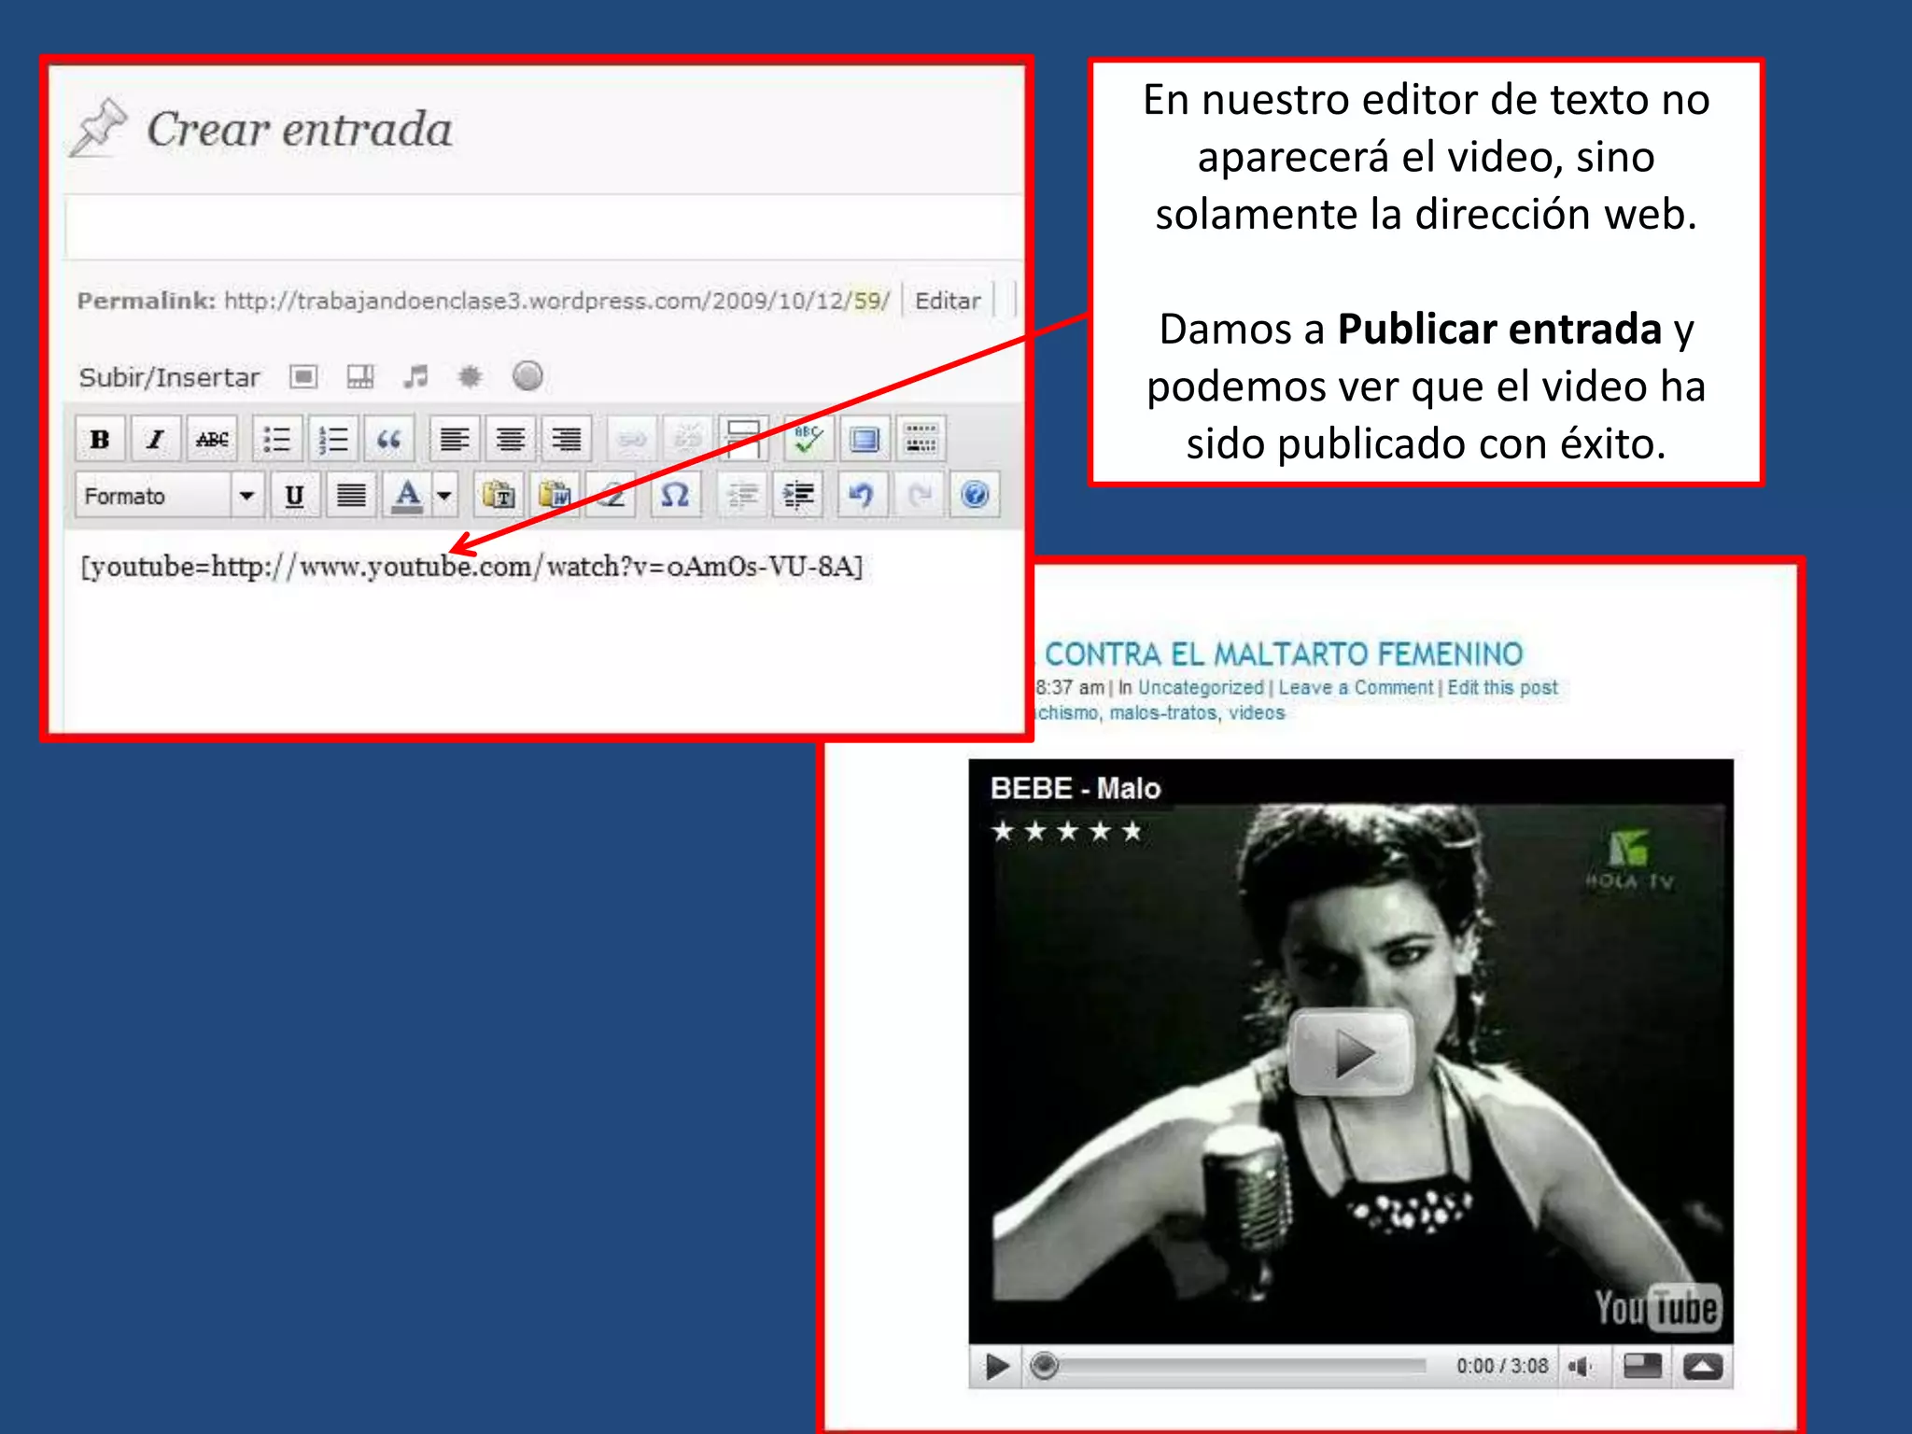1912x1434 pixels.
Task: Align text to the right
Action: pos(567,439)
